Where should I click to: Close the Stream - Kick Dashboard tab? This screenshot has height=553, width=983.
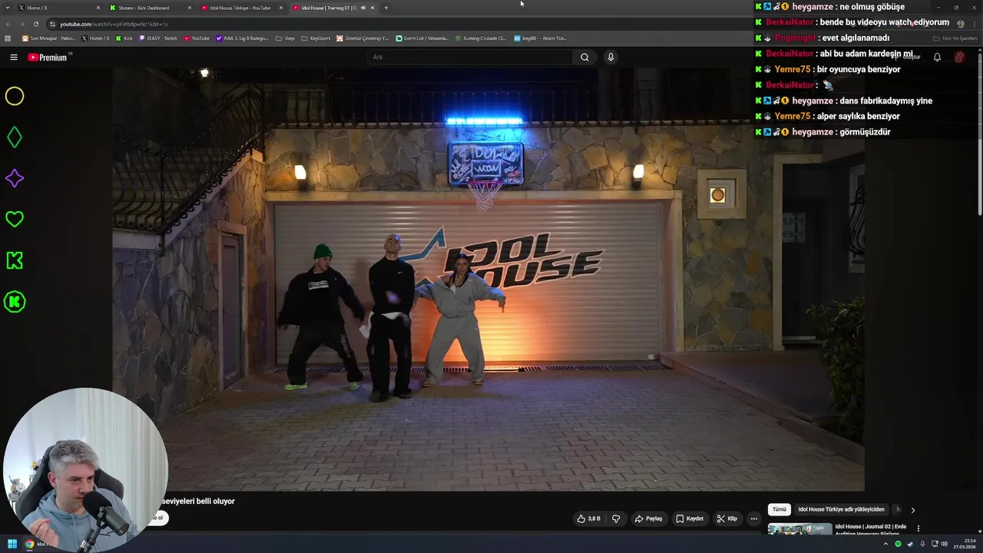190,8
